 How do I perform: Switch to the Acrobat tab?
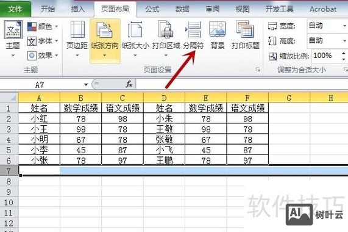[x=323, y=9]
